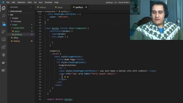
Task: Open the Explorer view in activity bar
Action: tap(3, 8)
